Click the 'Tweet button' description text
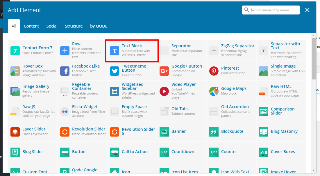 (132, 75)
